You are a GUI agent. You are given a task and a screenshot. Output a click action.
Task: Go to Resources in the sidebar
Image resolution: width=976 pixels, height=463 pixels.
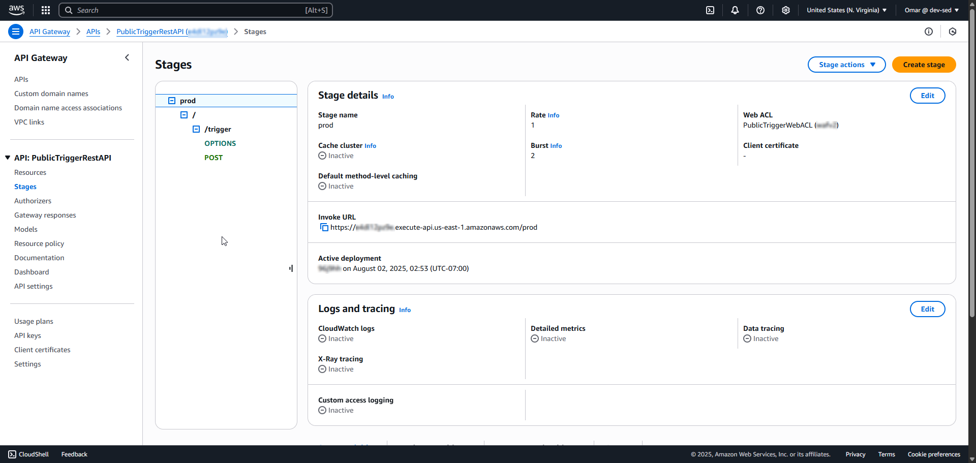click(x=30, y=172)
